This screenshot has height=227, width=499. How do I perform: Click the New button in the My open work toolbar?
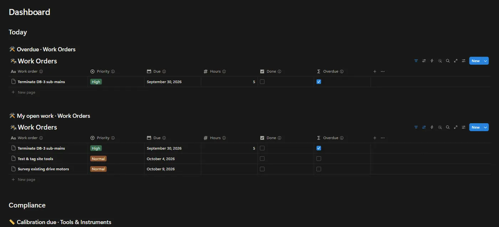pyautogui.click(x=475, y=127)
